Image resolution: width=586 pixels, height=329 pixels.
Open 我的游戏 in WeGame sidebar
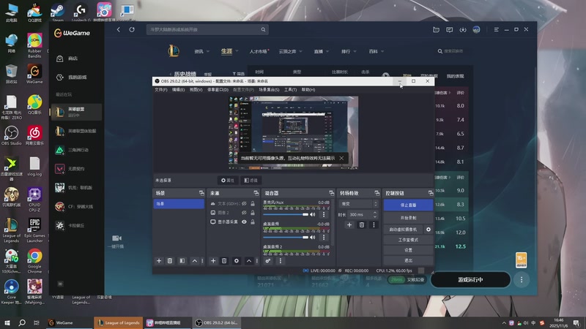coord(77,77)
